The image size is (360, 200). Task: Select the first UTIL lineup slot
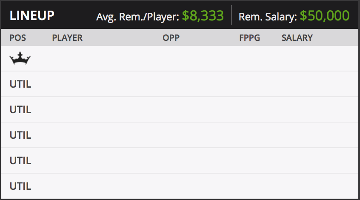[180, 84]
